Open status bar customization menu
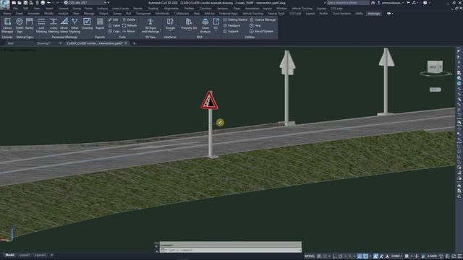 tap(460, 256)
